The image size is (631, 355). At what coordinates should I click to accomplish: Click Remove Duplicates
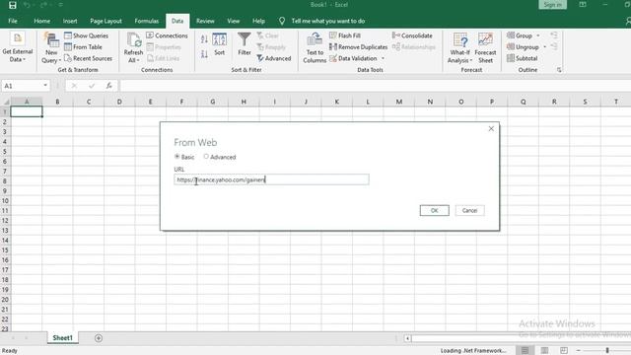tap(358, 47)
